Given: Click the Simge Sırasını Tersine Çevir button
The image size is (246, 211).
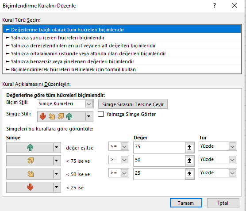Looking at the screenshot, I should coord(133,104).
